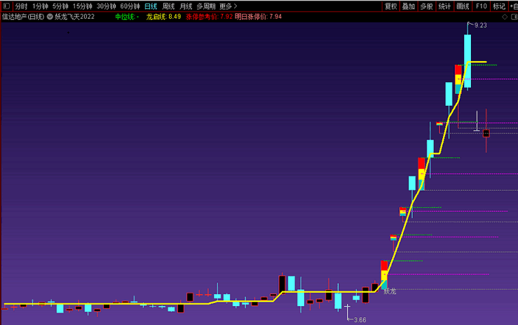Click the last black candlestick on right
518x325 pixels.
coord(486,133)
